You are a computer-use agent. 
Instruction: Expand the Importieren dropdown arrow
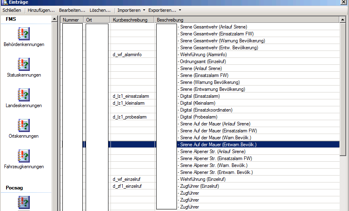point(144,10)
